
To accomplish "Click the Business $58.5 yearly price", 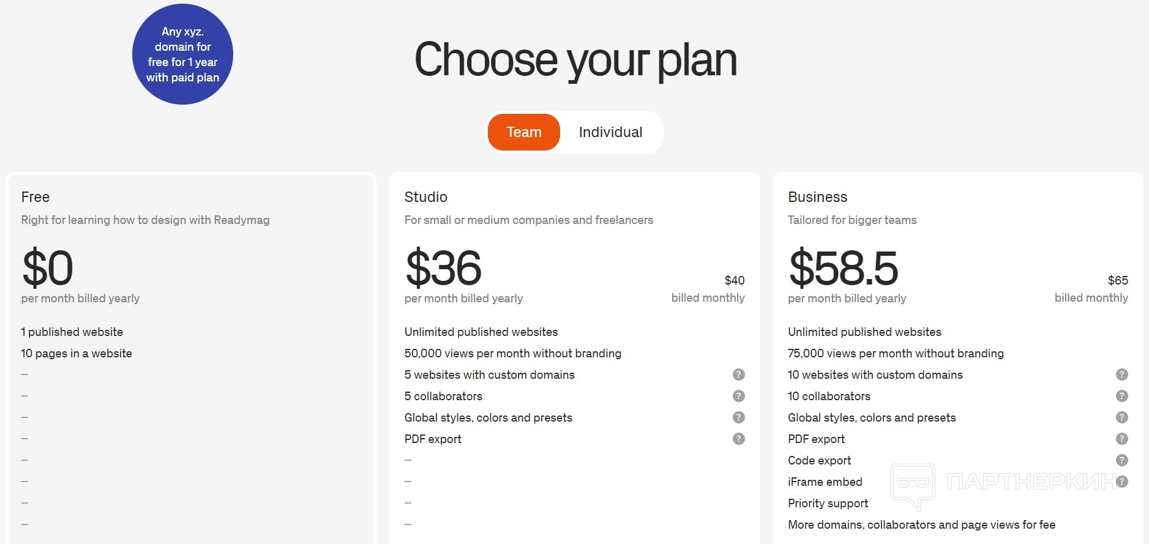I will tap(844, 268).
